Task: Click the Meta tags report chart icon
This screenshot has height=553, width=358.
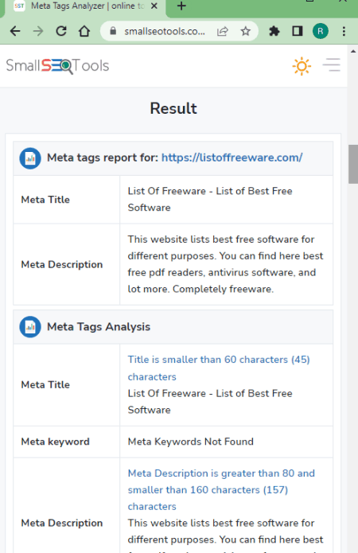Action: (x=30, y=158)
